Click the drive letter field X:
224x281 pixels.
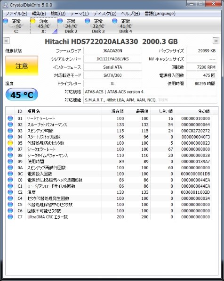(112, 84)
